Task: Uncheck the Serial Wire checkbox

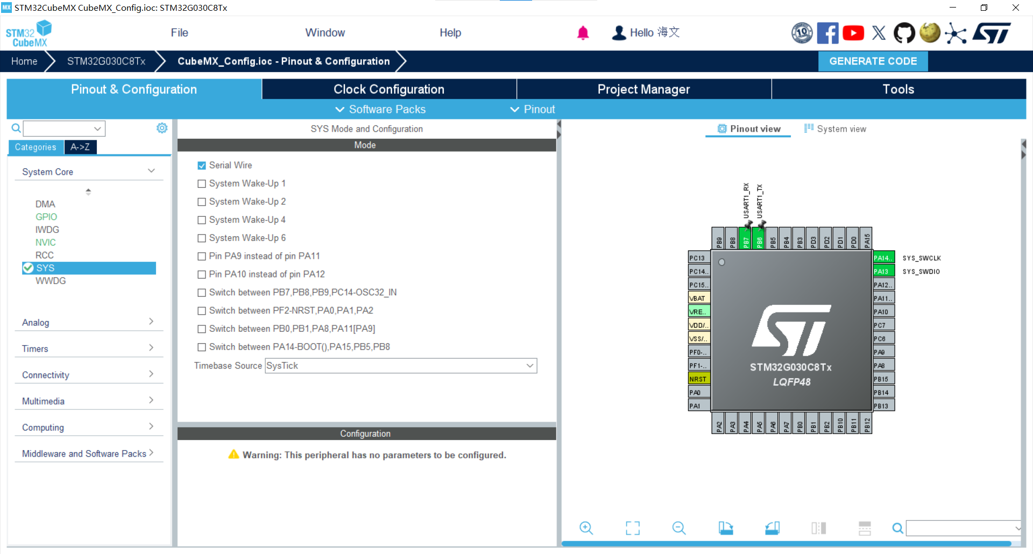Action: tap(202, 166)
